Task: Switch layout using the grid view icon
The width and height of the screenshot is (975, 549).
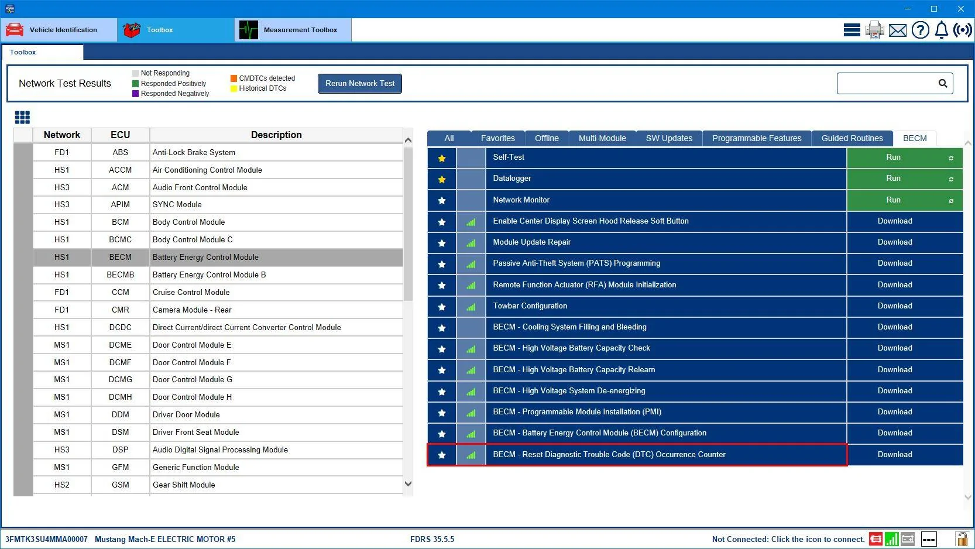Action: tap(22, 118)
